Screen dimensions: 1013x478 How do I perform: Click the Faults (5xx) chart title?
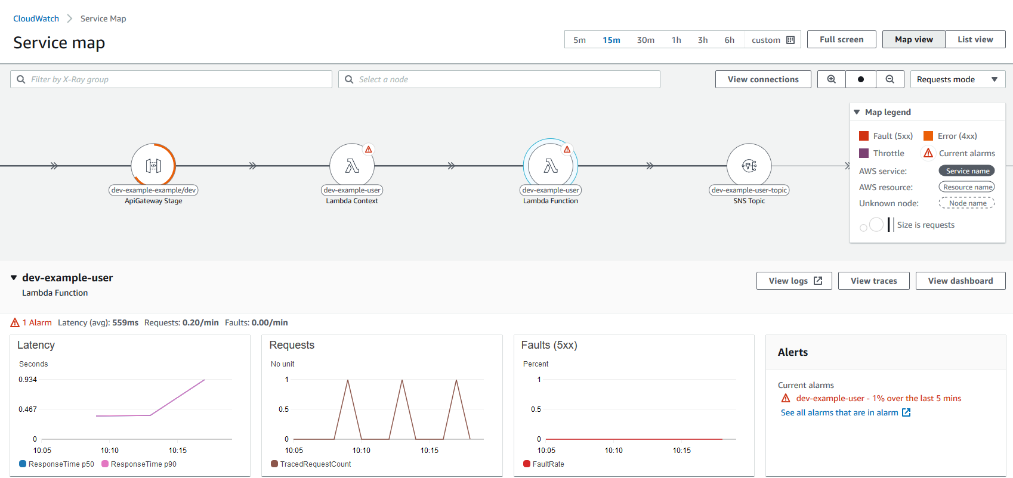pyautogui.click(x=549, y=345)
